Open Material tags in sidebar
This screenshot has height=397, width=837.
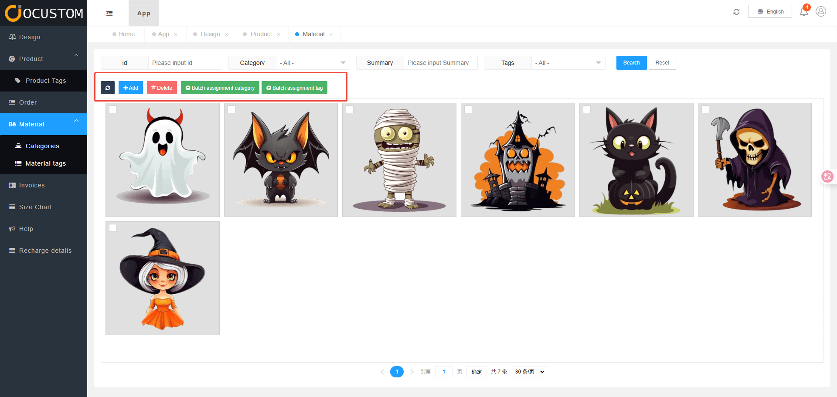45,163
